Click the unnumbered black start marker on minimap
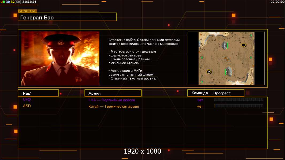This screenshot has height=160, width=285. (244, 45)
